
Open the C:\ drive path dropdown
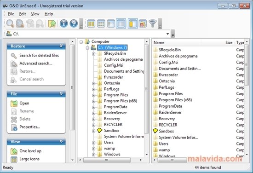point(167,34)
